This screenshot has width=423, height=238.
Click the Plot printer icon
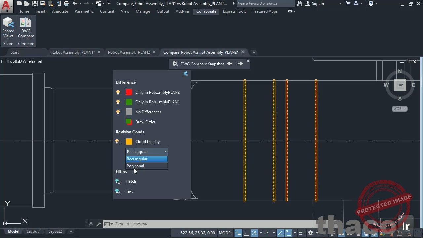coord(66,3)
